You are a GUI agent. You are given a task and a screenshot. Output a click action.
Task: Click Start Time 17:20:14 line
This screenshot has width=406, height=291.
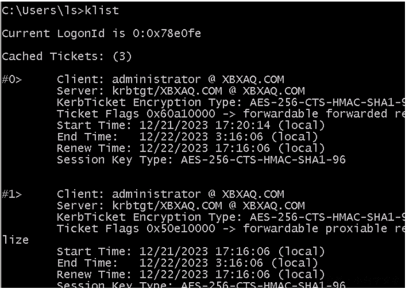pos(190,126)
